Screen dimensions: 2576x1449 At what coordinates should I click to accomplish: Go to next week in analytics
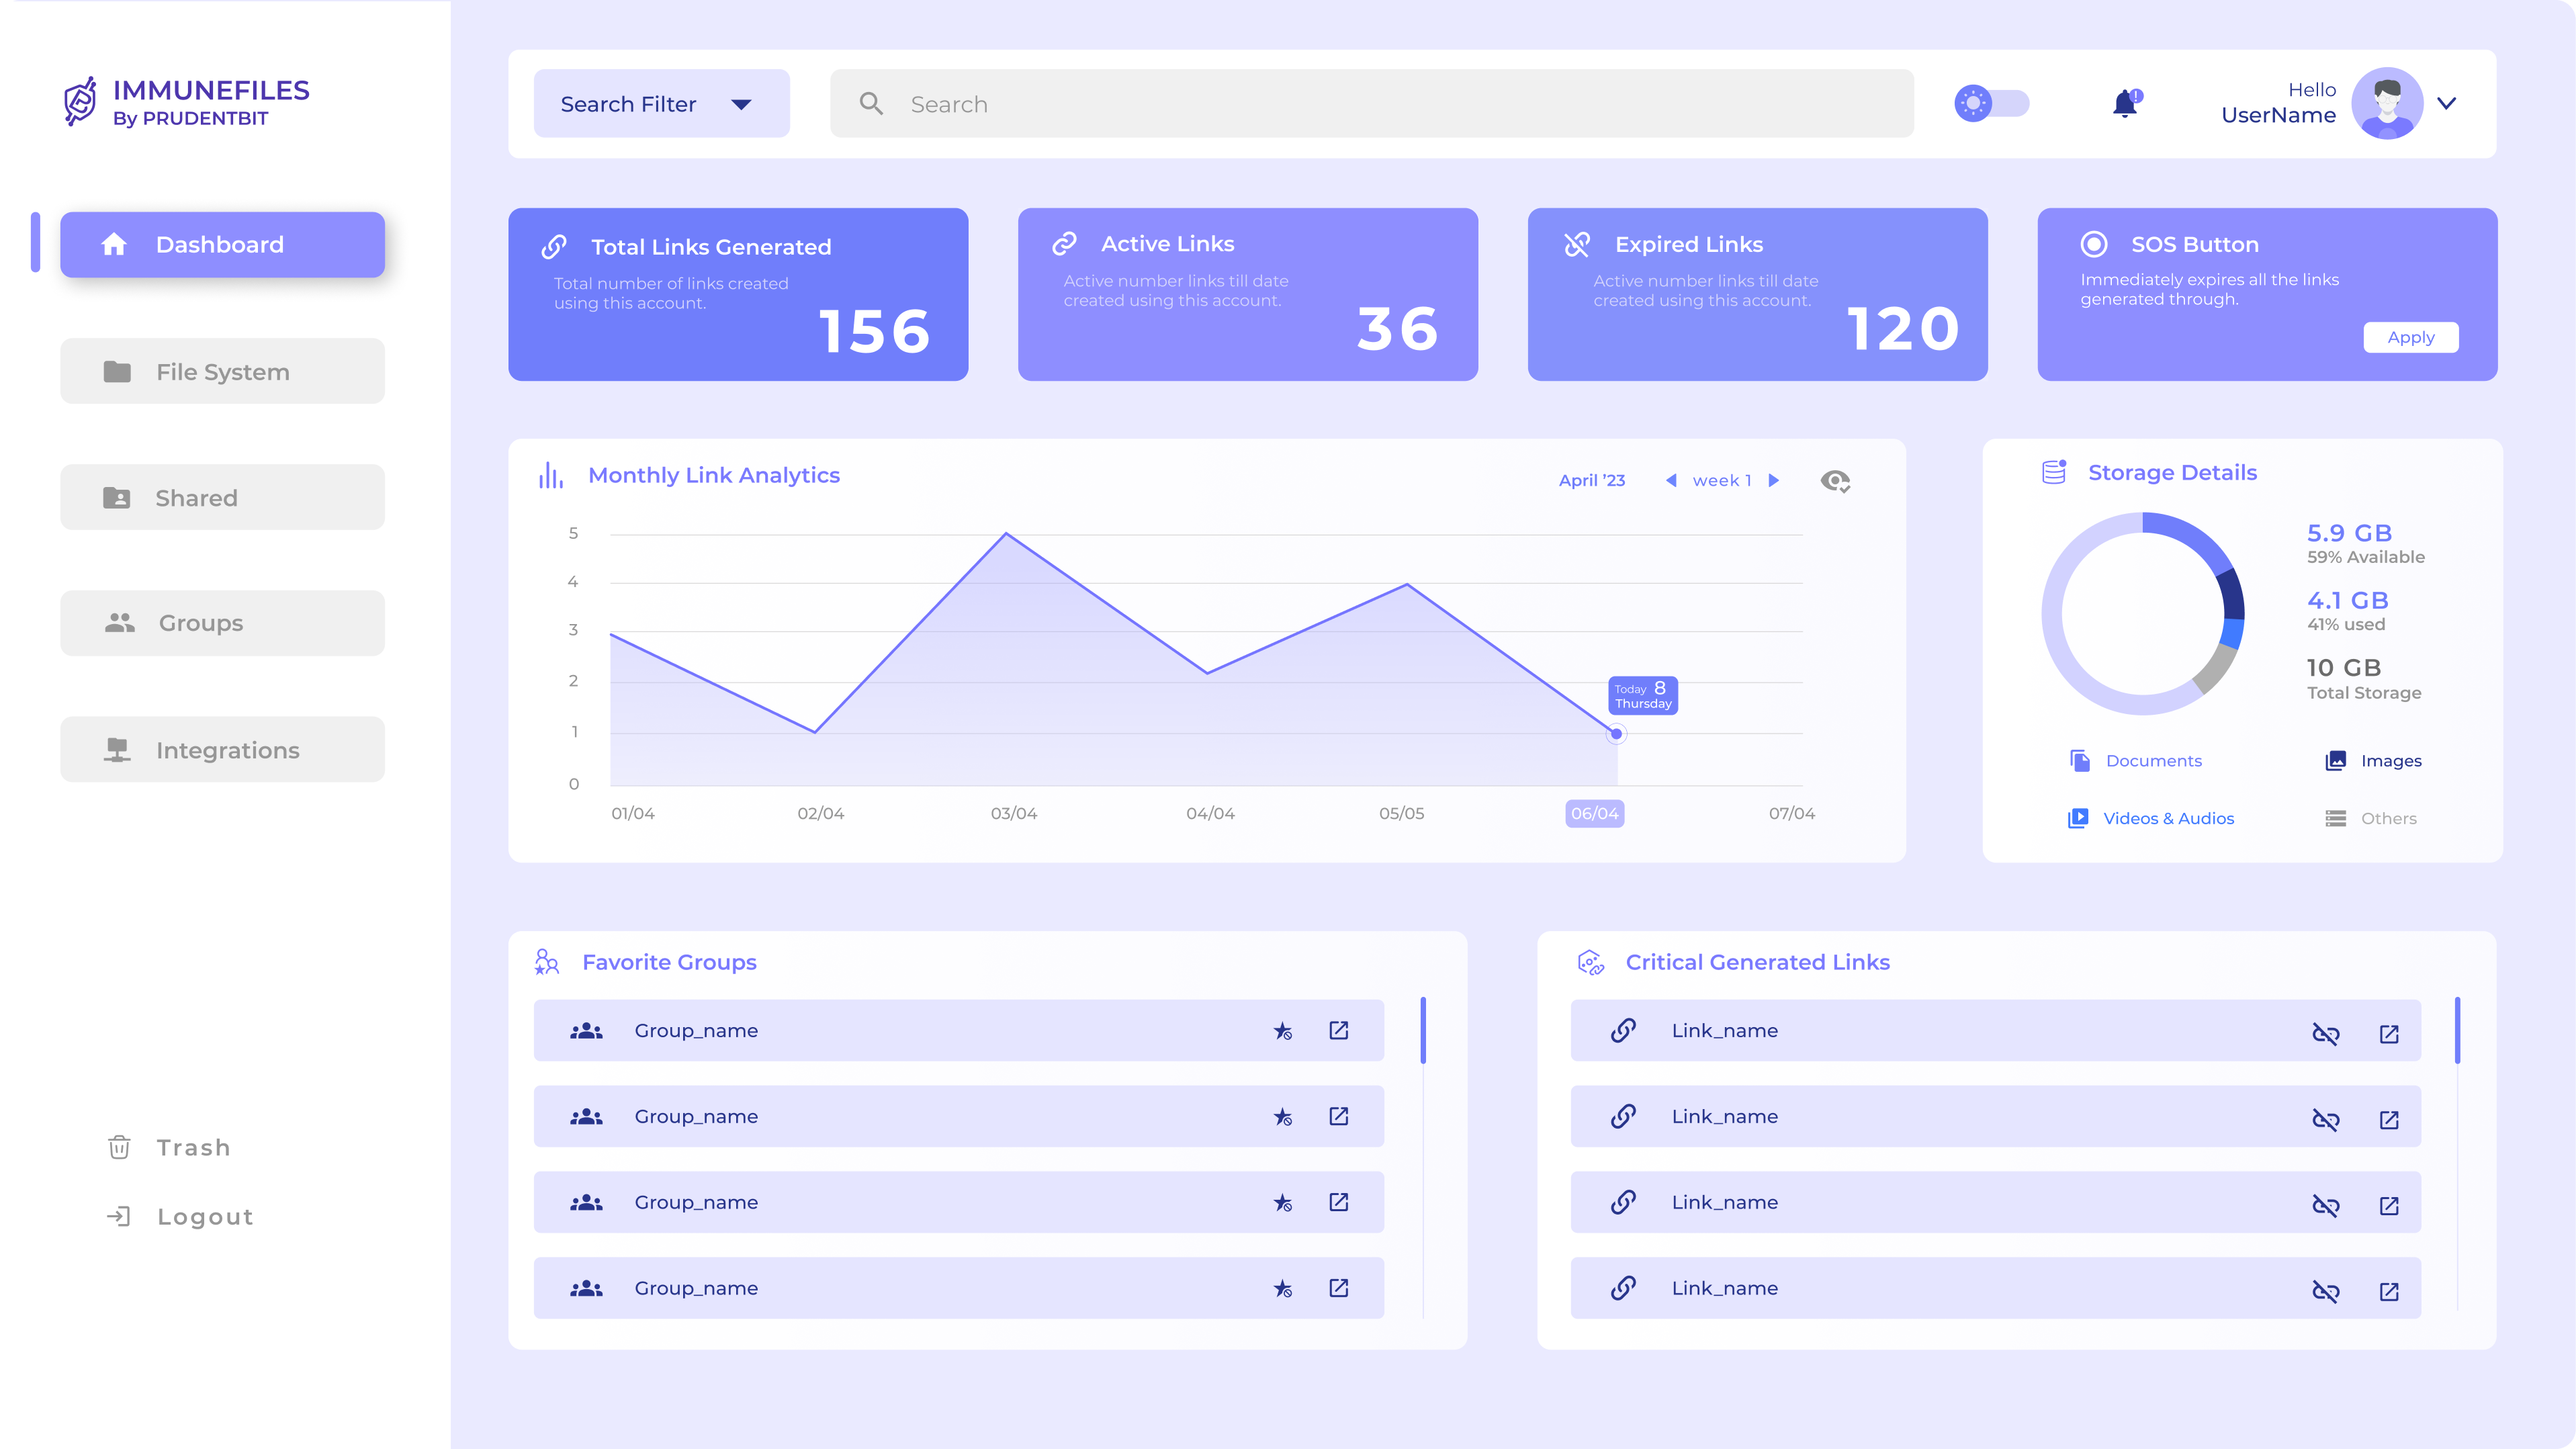coord(1773,481)
